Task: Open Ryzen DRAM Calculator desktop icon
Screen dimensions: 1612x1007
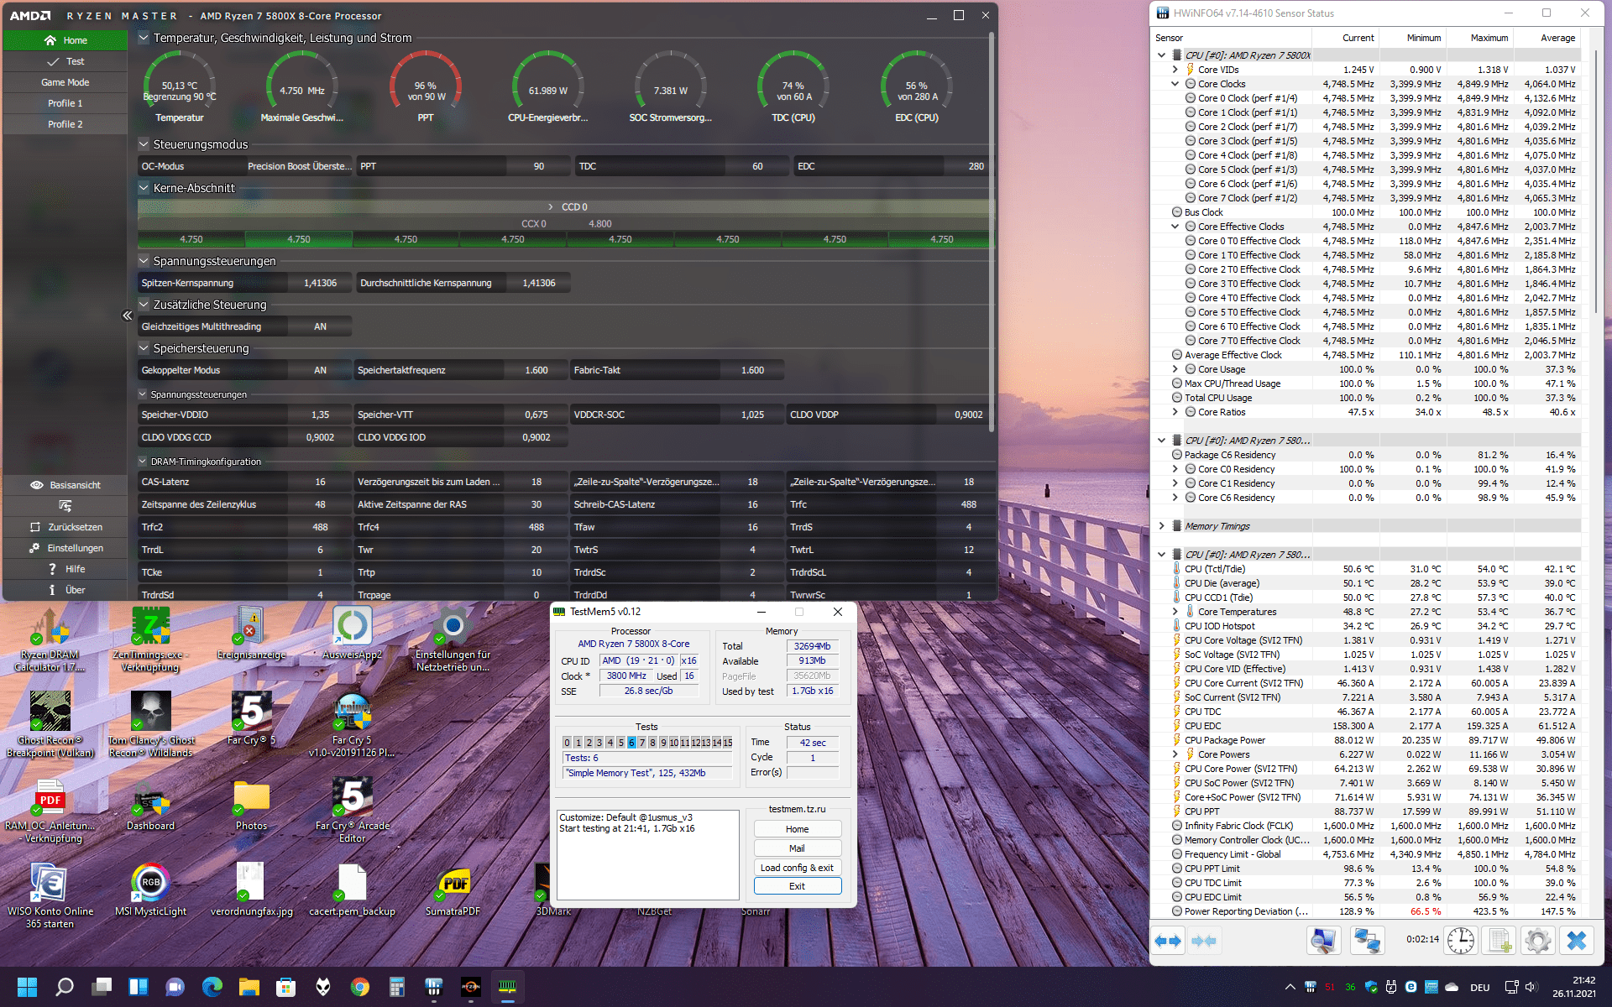Action: tap(50, 639)
